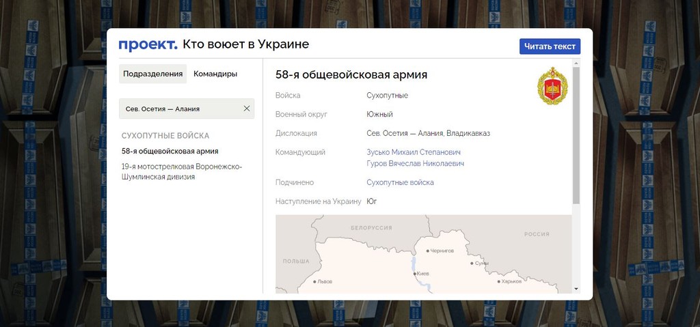
Task: Click the Сумы marker on map
Action: pyautogui.click(x=472, y=264)
